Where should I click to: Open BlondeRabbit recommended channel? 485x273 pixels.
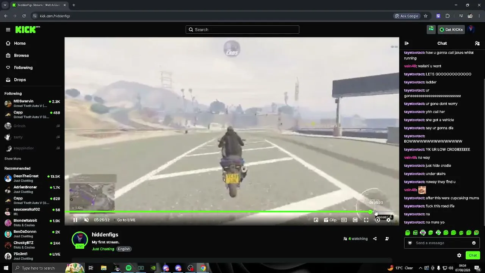pos(32,223)
